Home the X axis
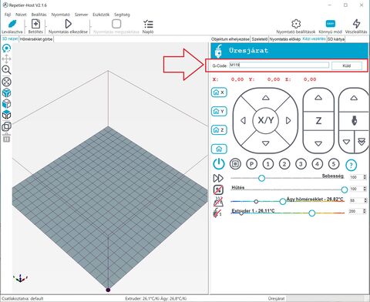The width and height of the screenshot is (370, 302). tap(219, 92)
